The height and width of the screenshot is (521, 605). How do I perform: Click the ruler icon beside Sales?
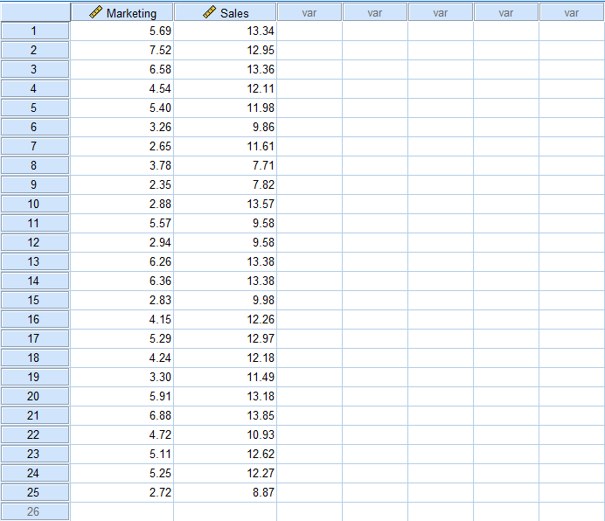coord(209,13)
